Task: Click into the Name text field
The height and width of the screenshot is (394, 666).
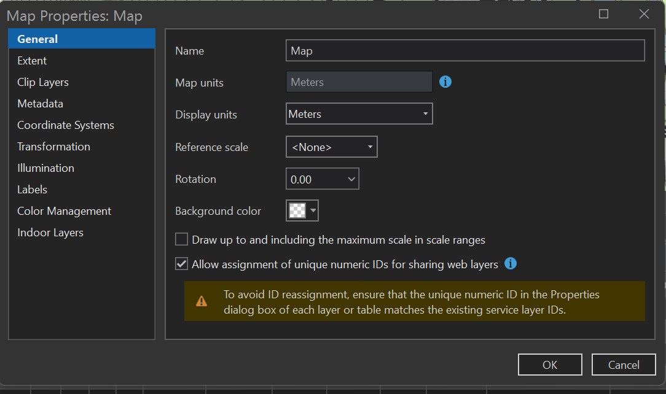Action: (x=465, y=50)
